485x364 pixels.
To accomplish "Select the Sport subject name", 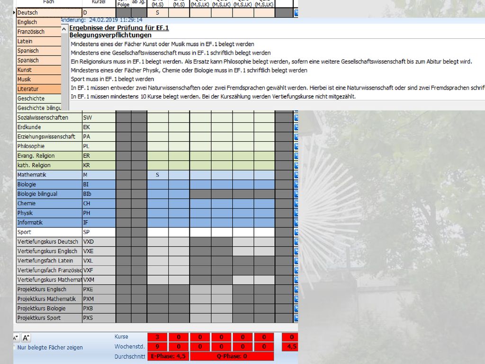I will (x=49, y=232).
